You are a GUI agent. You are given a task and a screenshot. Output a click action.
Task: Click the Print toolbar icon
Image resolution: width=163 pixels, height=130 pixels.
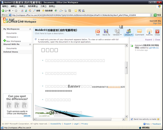pyautogui.click(x=65, y=11)
